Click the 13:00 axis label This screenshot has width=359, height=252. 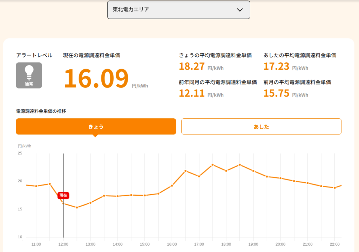[x=90, y=244]
